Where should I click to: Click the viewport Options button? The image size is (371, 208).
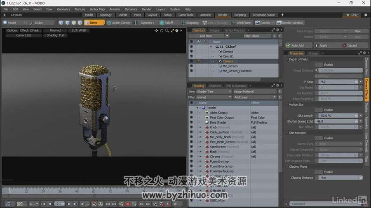point(12,30)
